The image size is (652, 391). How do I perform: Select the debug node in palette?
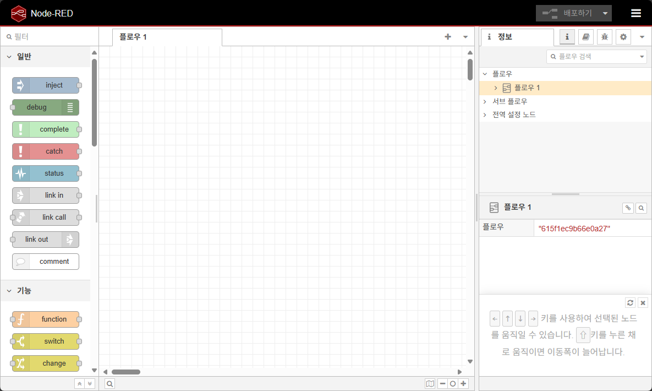point(46,107)
